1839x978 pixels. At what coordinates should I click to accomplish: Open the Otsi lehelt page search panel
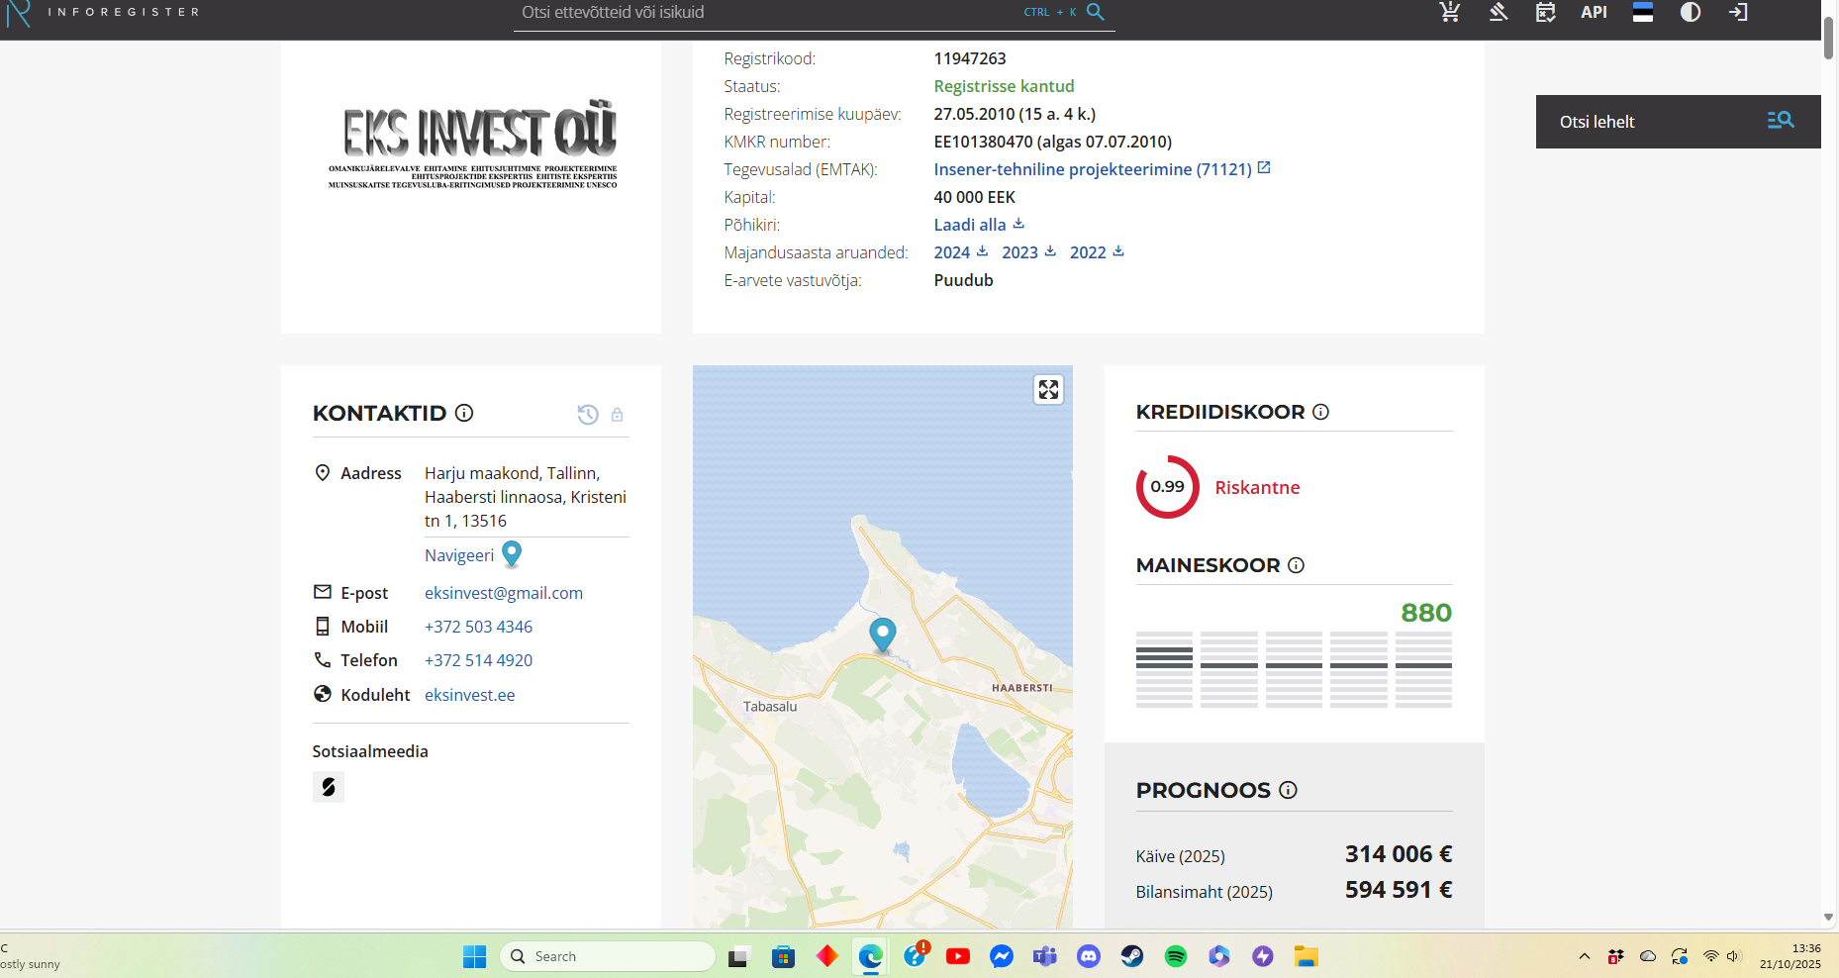pos(1678,122)
